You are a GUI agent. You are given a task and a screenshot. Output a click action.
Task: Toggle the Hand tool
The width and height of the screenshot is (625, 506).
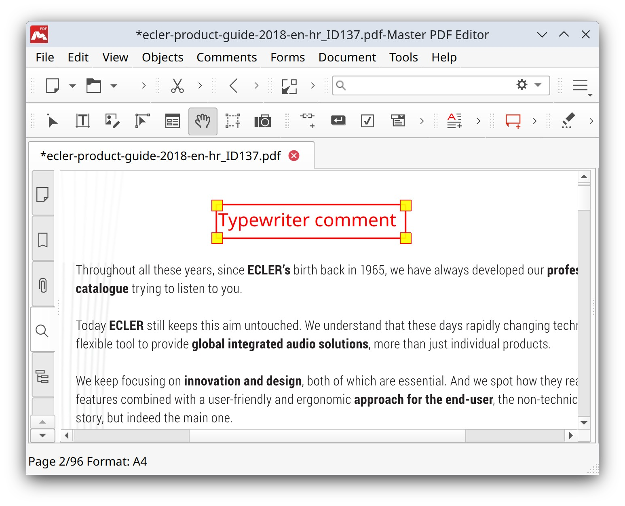pyautogui.click(x=203, y=121)
